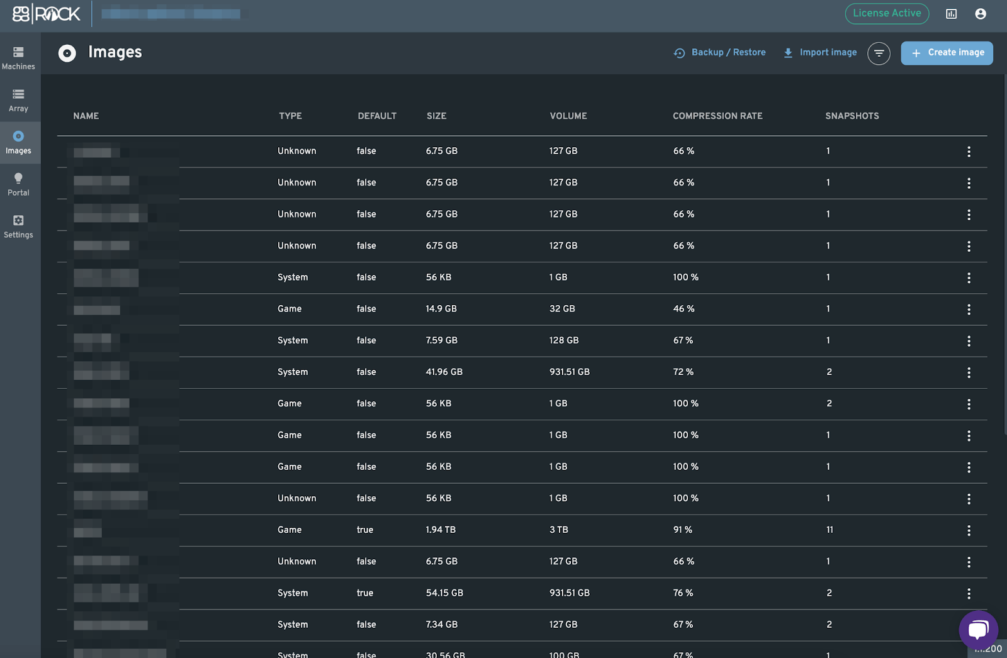The width and height of the screenshot is (1007, 658).
Task: Open options menu for 14.9 GB Game image
Action: (x=969, y=309)
